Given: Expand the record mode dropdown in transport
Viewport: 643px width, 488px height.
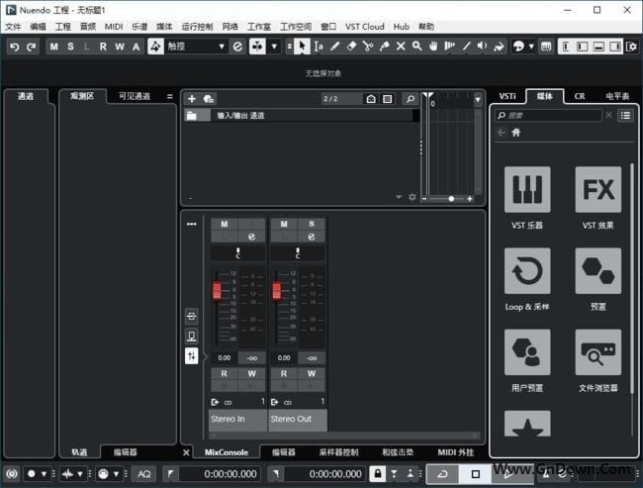Looking at the screenshot, I should pyautogui.click(x=44, y=474).
